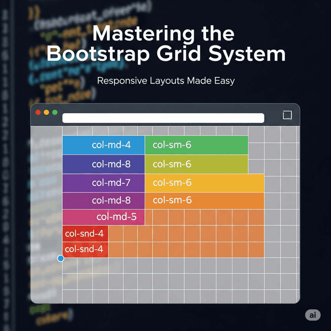The height and width of the screenshot is (331, 331).
Task: Click the square icon in browser toolbar
Action: tap(287, 115)
